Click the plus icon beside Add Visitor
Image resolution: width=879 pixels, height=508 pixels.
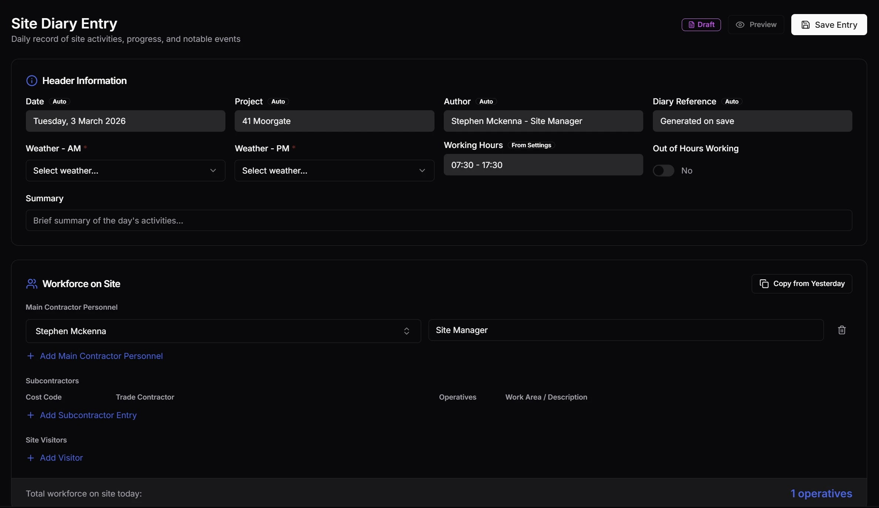[31, 458]
